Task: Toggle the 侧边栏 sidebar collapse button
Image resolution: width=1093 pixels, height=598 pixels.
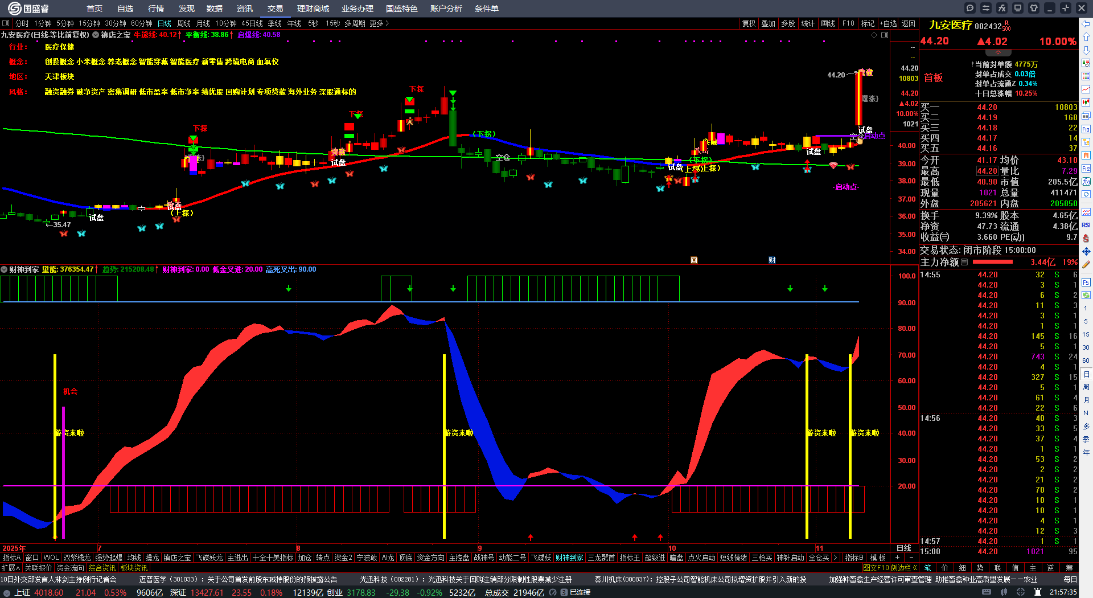Action: (x=905, y=568)
